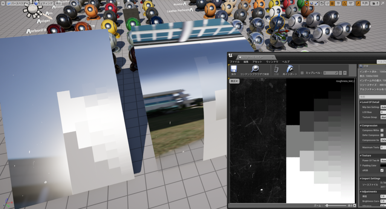386x209 pixels.
Task: Open the zoom 適合 fit dropdown arrow
Action: (x=355, y=206)
